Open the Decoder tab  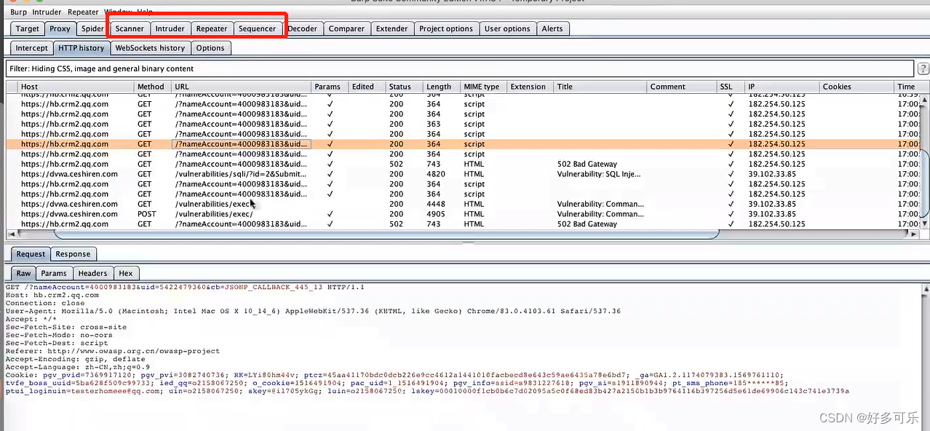(302, 28)
